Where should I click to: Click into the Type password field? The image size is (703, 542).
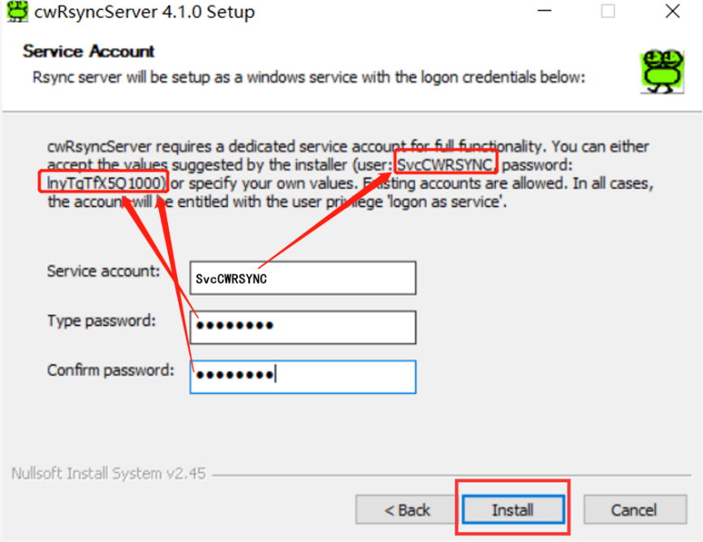tap(302, 327)
